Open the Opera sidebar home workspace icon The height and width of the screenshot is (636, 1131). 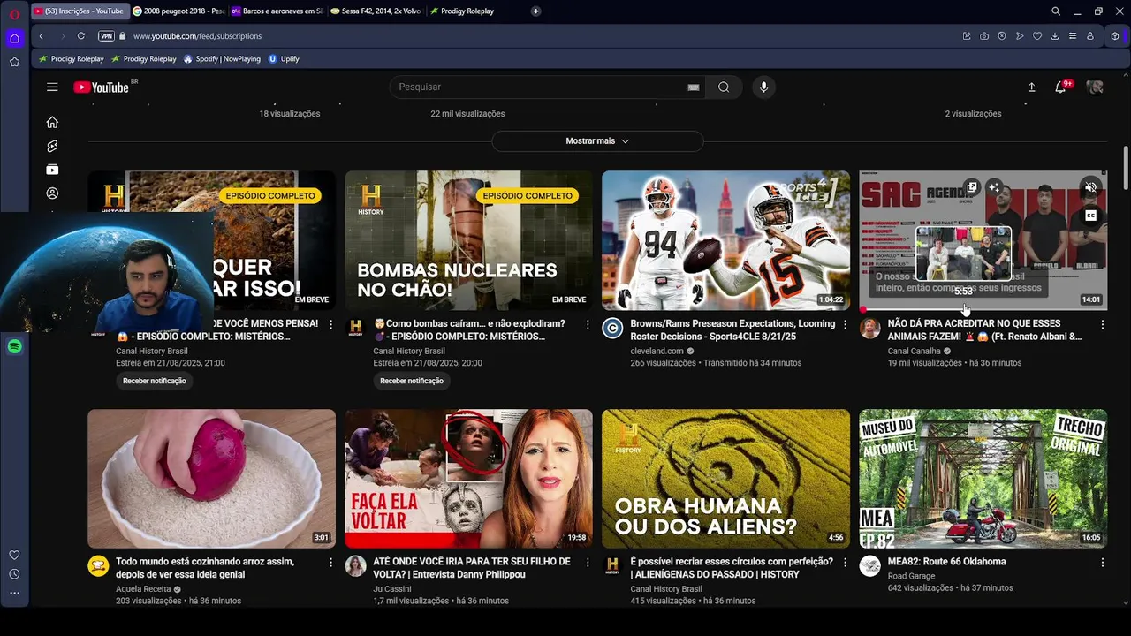coord(14,38)
